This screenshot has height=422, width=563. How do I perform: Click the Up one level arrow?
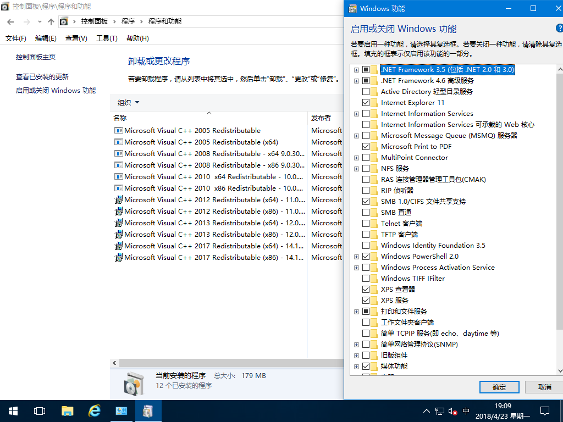(x=51, y=22)
